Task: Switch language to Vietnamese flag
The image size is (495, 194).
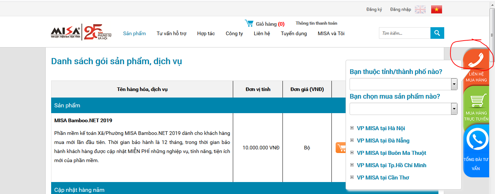Action: click(437, 9)
